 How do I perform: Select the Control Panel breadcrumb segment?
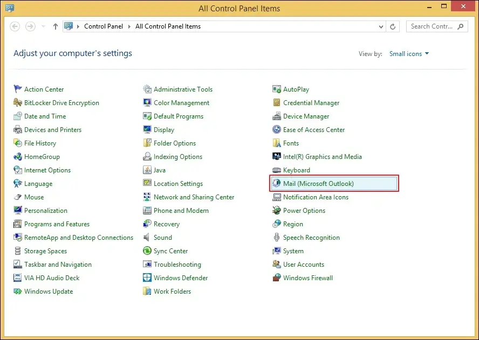104,26
